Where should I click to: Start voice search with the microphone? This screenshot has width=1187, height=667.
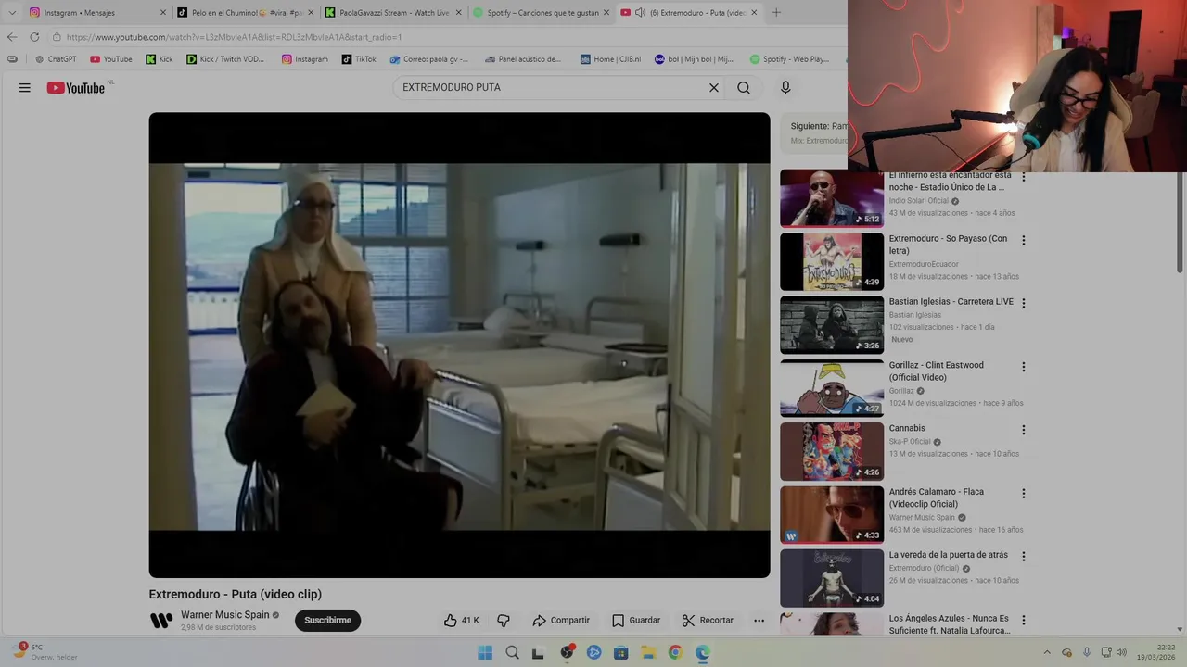click(785, 88)
